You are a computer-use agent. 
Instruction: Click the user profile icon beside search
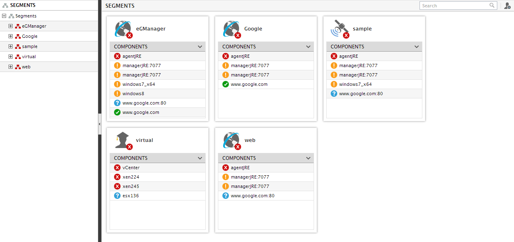(x=507, y=6)
